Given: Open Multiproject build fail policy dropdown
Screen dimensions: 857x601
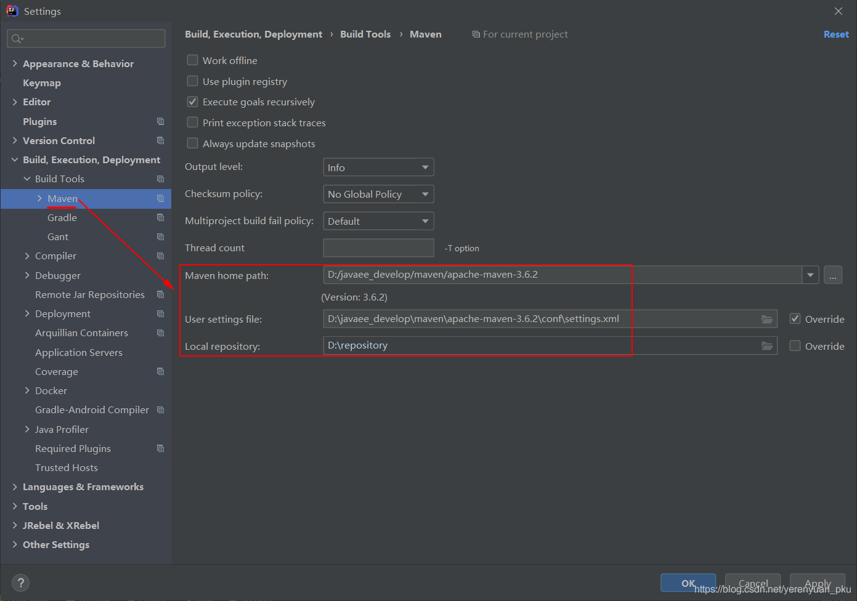Looking at the screenshot, I should pos(378,221).
